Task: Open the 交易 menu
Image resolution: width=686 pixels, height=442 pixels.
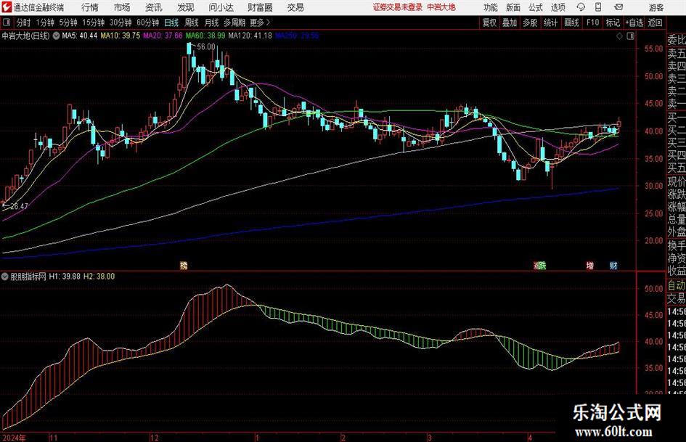Action: [295, 7]
